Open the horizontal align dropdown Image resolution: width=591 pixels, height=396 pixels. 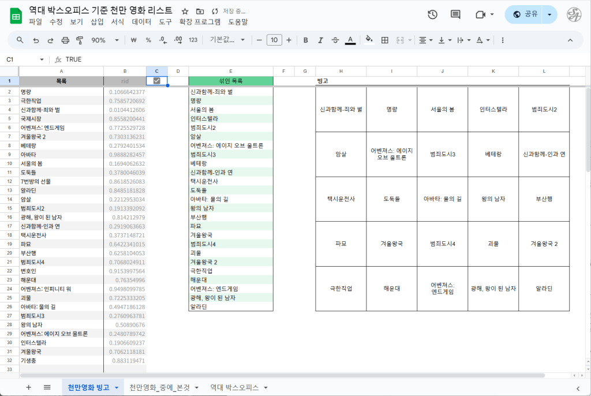tap(425, 40)
